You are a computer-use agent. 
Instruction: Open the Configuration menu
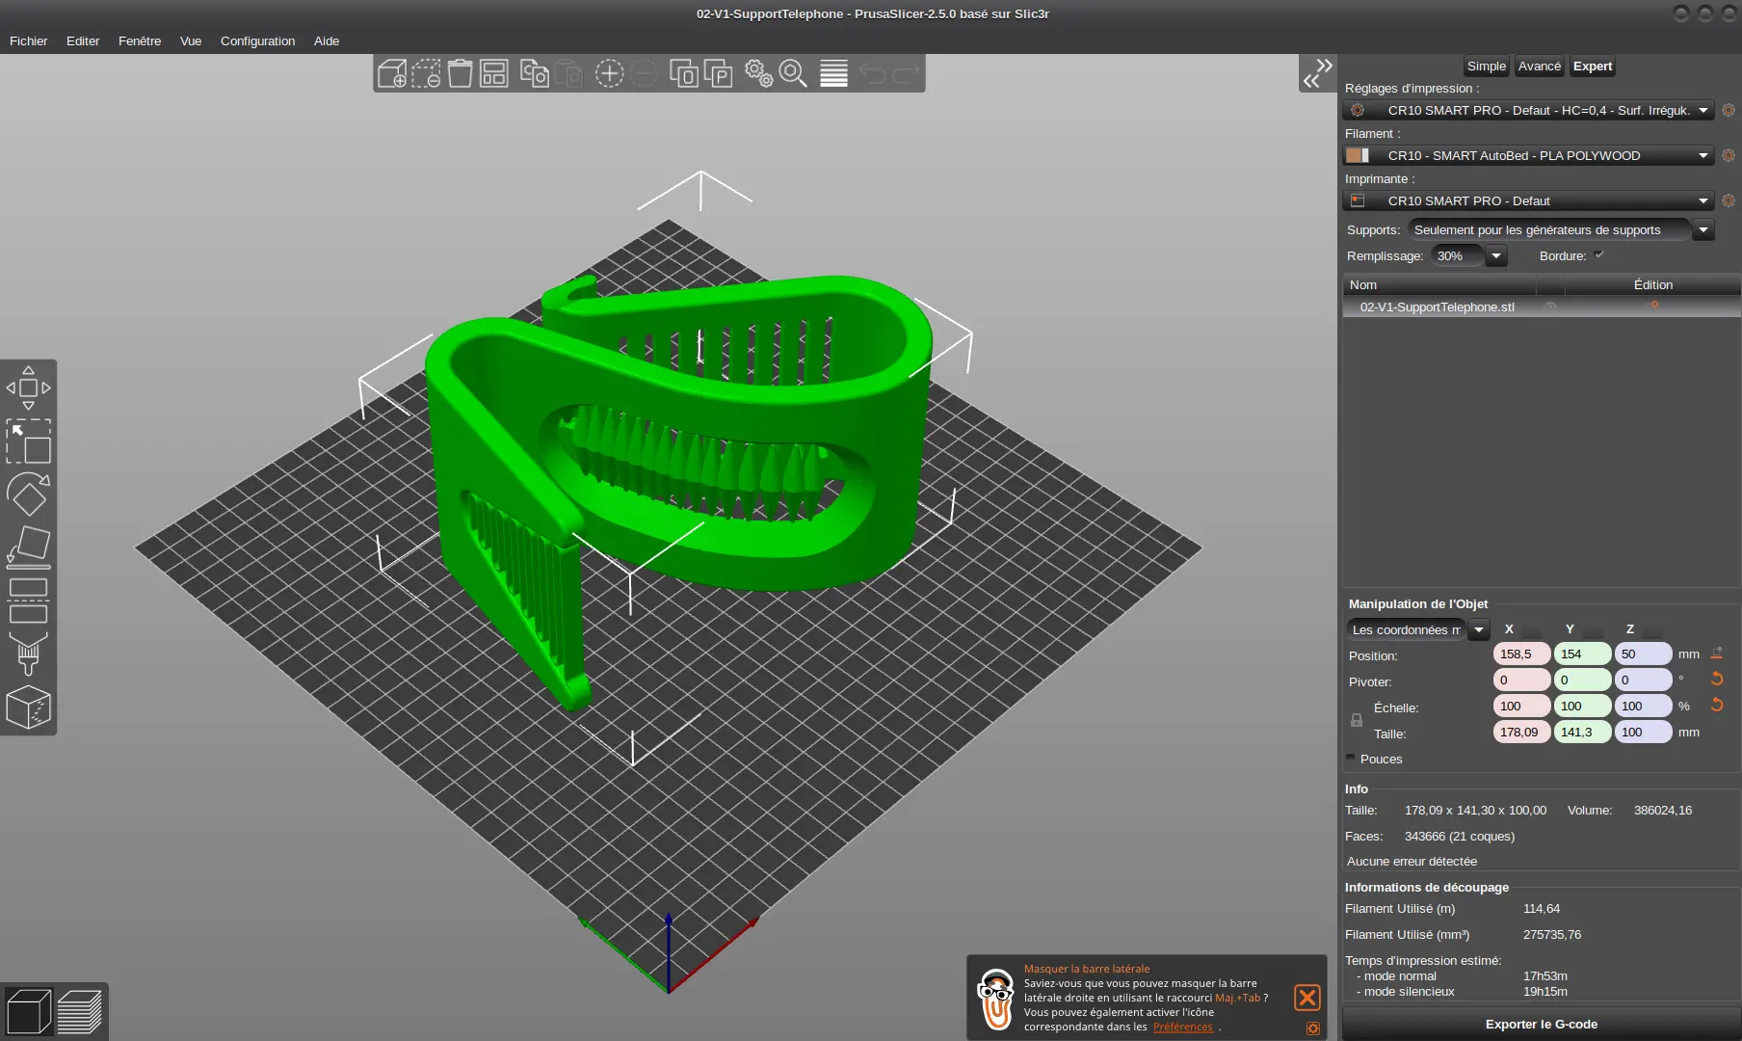point(257,40)
